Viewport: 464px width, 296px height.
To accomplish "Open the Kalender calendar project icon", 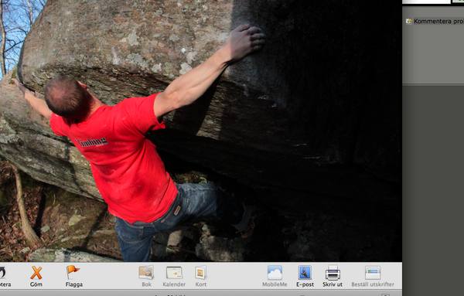I will pyautogui.click(x=174, y=272).
